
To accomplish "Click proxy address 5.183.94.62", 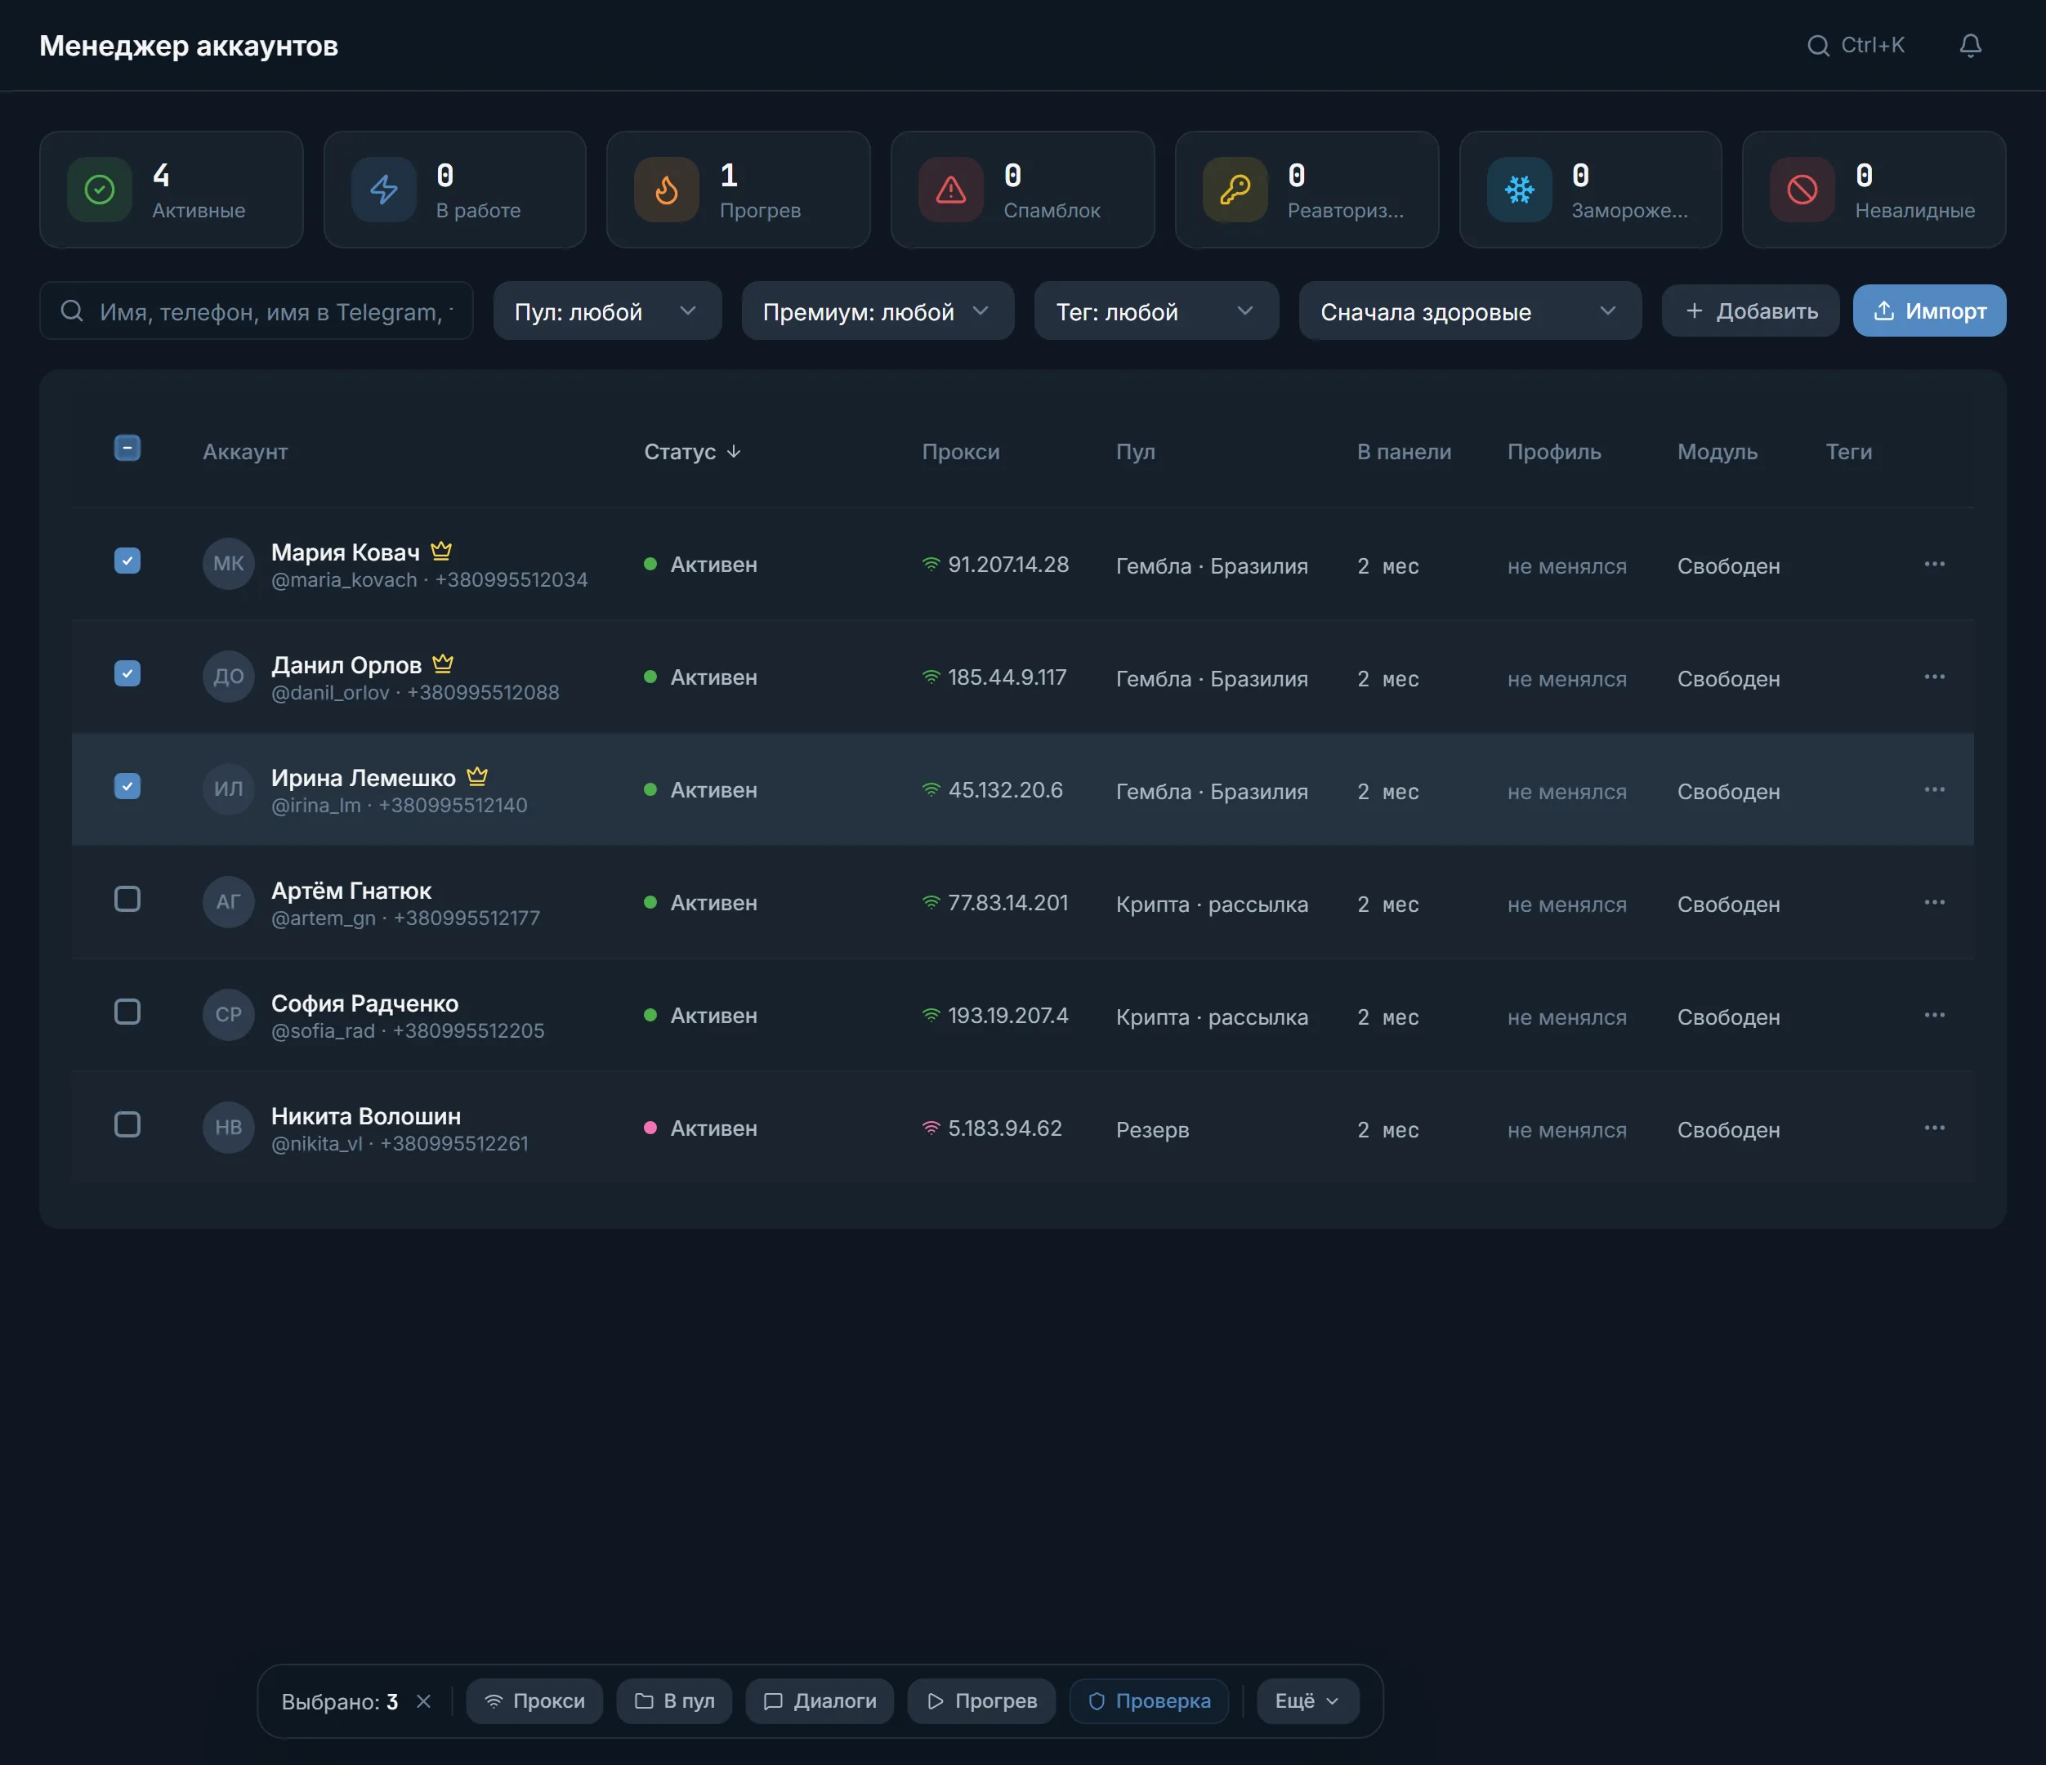I will point(1004,1128).
